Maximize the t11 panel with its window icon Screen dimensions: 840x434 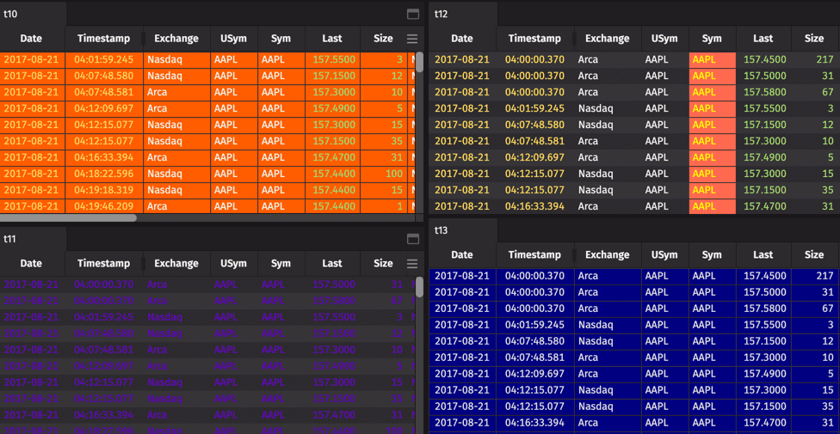[412, 239]
